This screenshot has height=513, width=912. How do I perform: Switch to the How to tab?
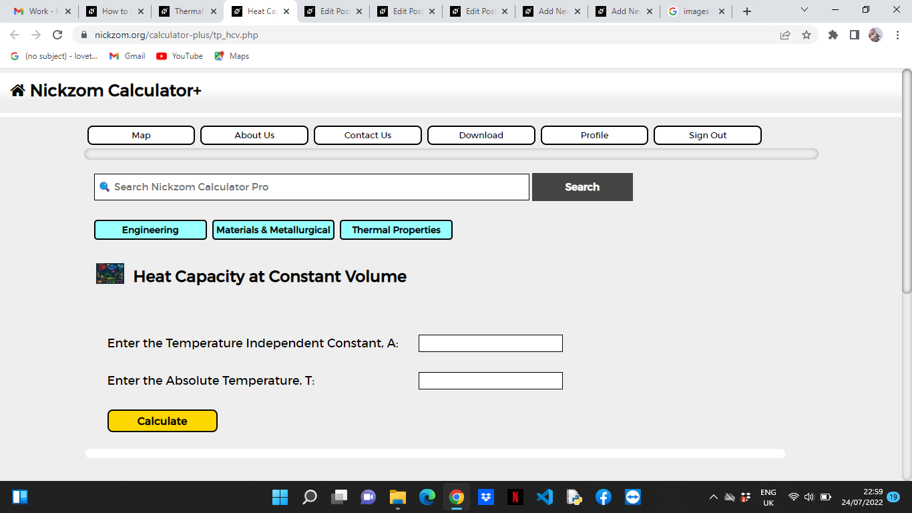coord(115,11)
